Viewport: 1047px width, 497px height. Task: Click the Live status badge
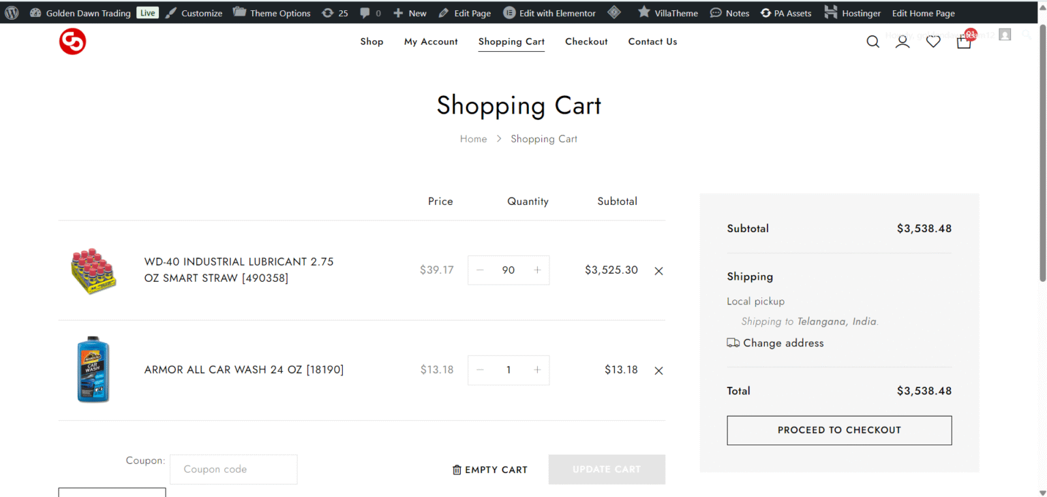[147, 13]
